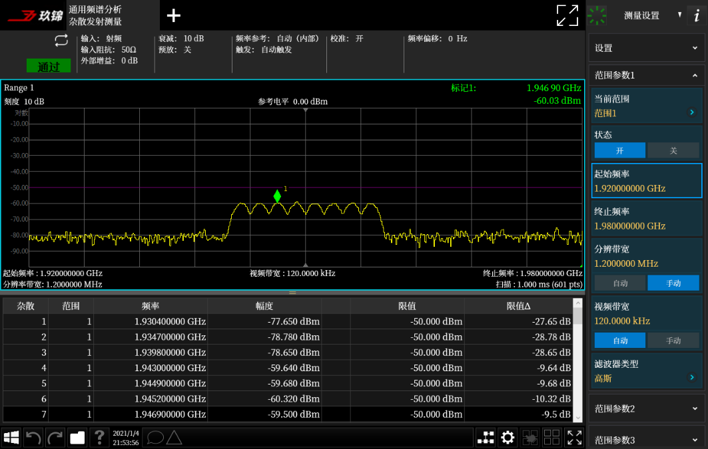Image resolution: width=708 pixels, height=449 pixels.
Task: Open the Windows start icon in bottom bar
Action: pos(11,437)
